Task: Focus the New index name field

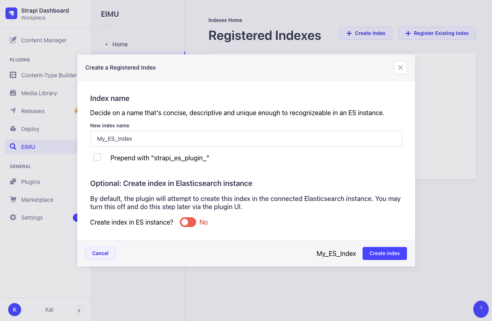Action: pos(246,139)
